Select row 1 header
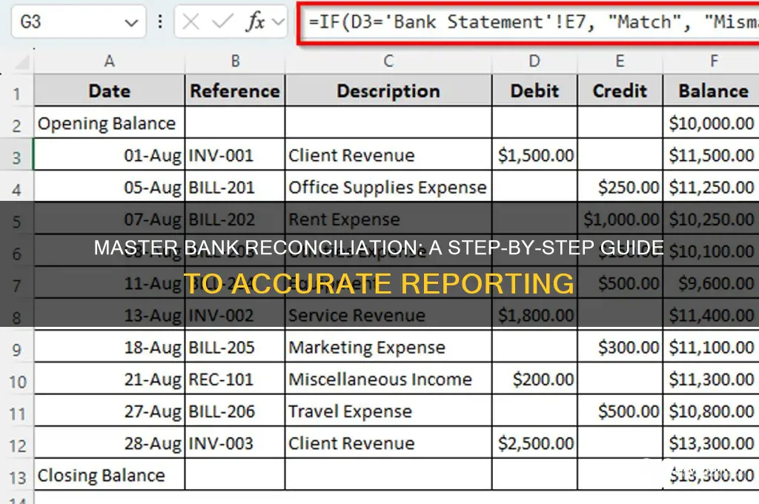This screenshot has height=504, width=759. pos(16,93)
